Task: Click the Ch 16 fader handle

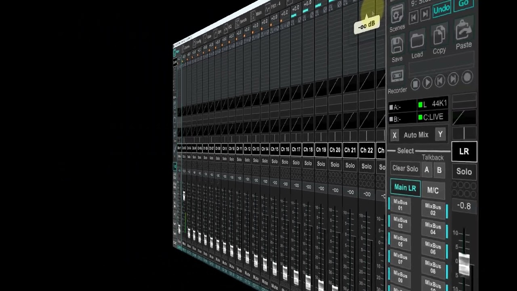Action: (285, 273)
